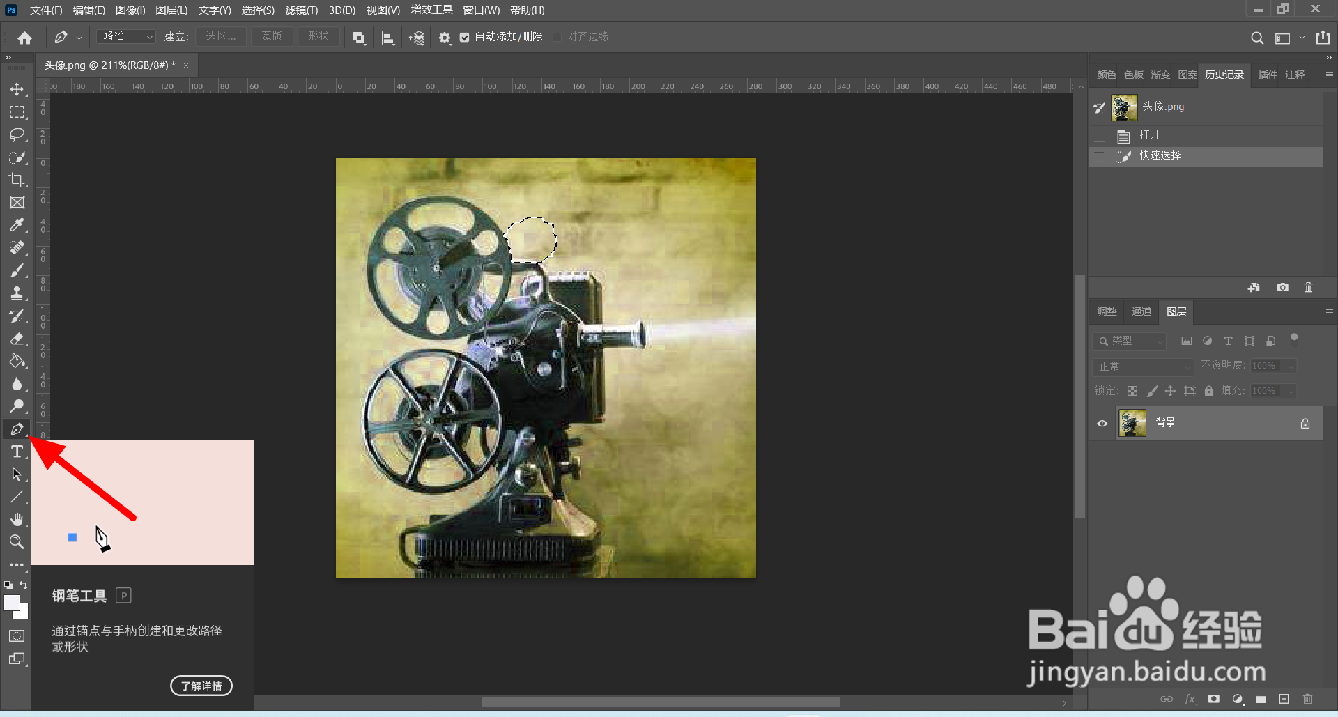Select the Paint Bucket tool
The image size is (1338, 717).
[17, 361]
